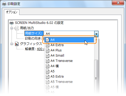This screenshot has height=96, width=126.
Task: Select A4 in the paper size list
Action: 69,40
